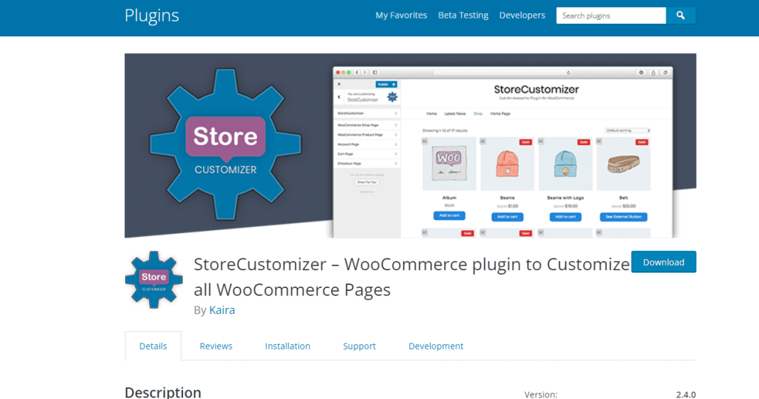The image size is (759, 399).
Task: Click the plugin banner image
Action: [x=410, y=146]
